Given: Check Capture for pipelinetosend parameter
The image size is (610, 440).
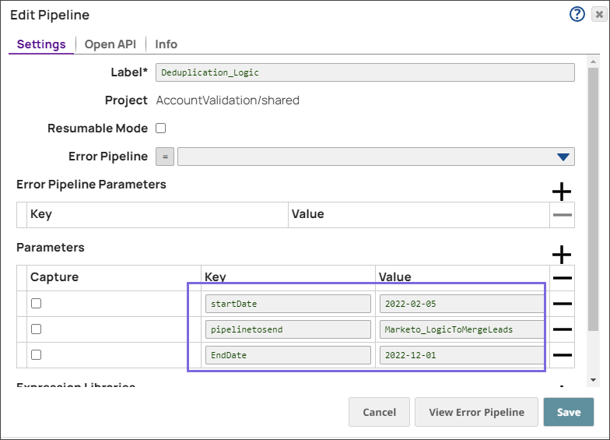Looking at the screenshot, I should (36, 329).
